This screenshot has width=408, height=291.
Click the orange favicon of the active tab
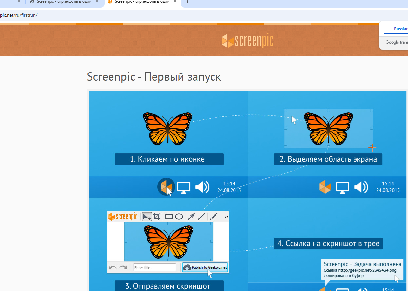[110, 1]
